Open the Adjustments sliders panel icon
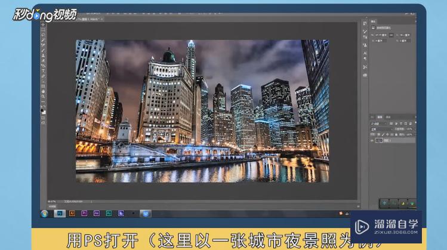 [365, 37]
